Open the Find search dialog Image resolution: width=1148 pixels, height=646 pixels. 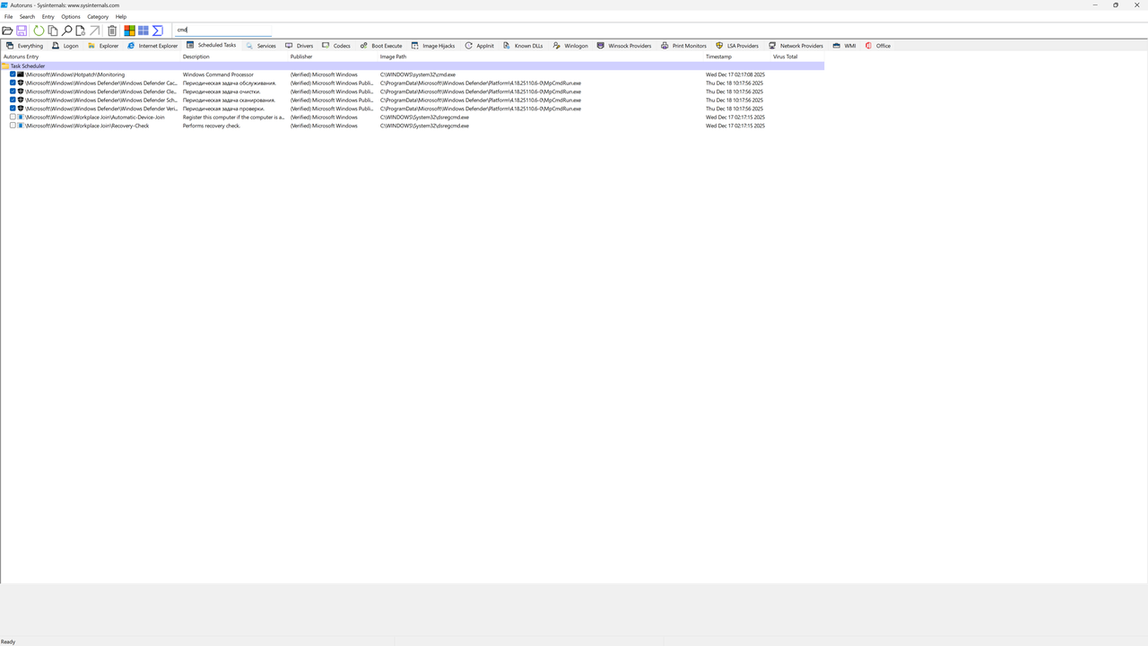[66, 30]
